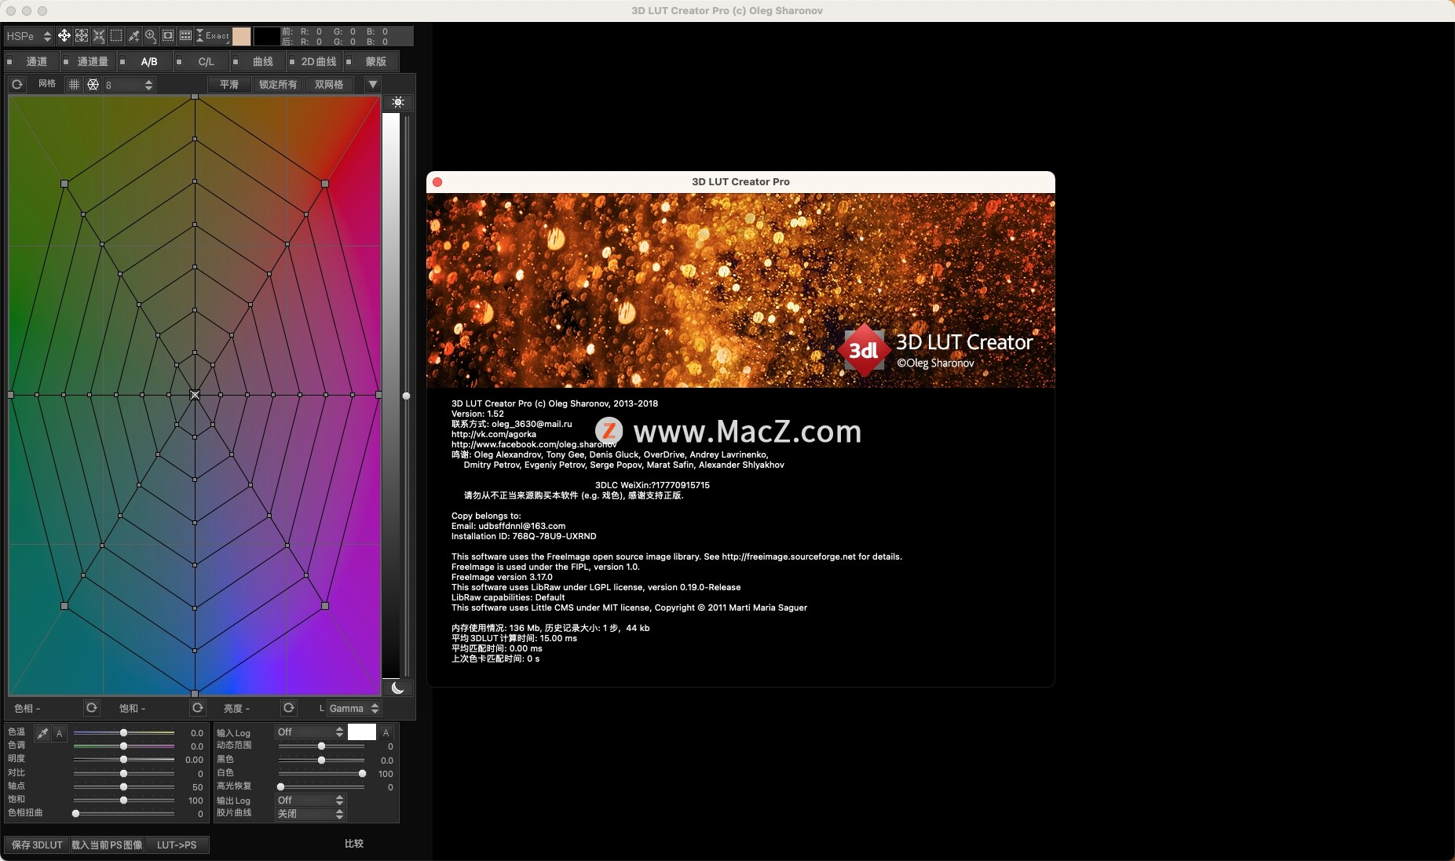Pick the inward-arrows shrink tool
Image resolution: width=1455 pixels, height=861 pixels.
pos(98,35)
